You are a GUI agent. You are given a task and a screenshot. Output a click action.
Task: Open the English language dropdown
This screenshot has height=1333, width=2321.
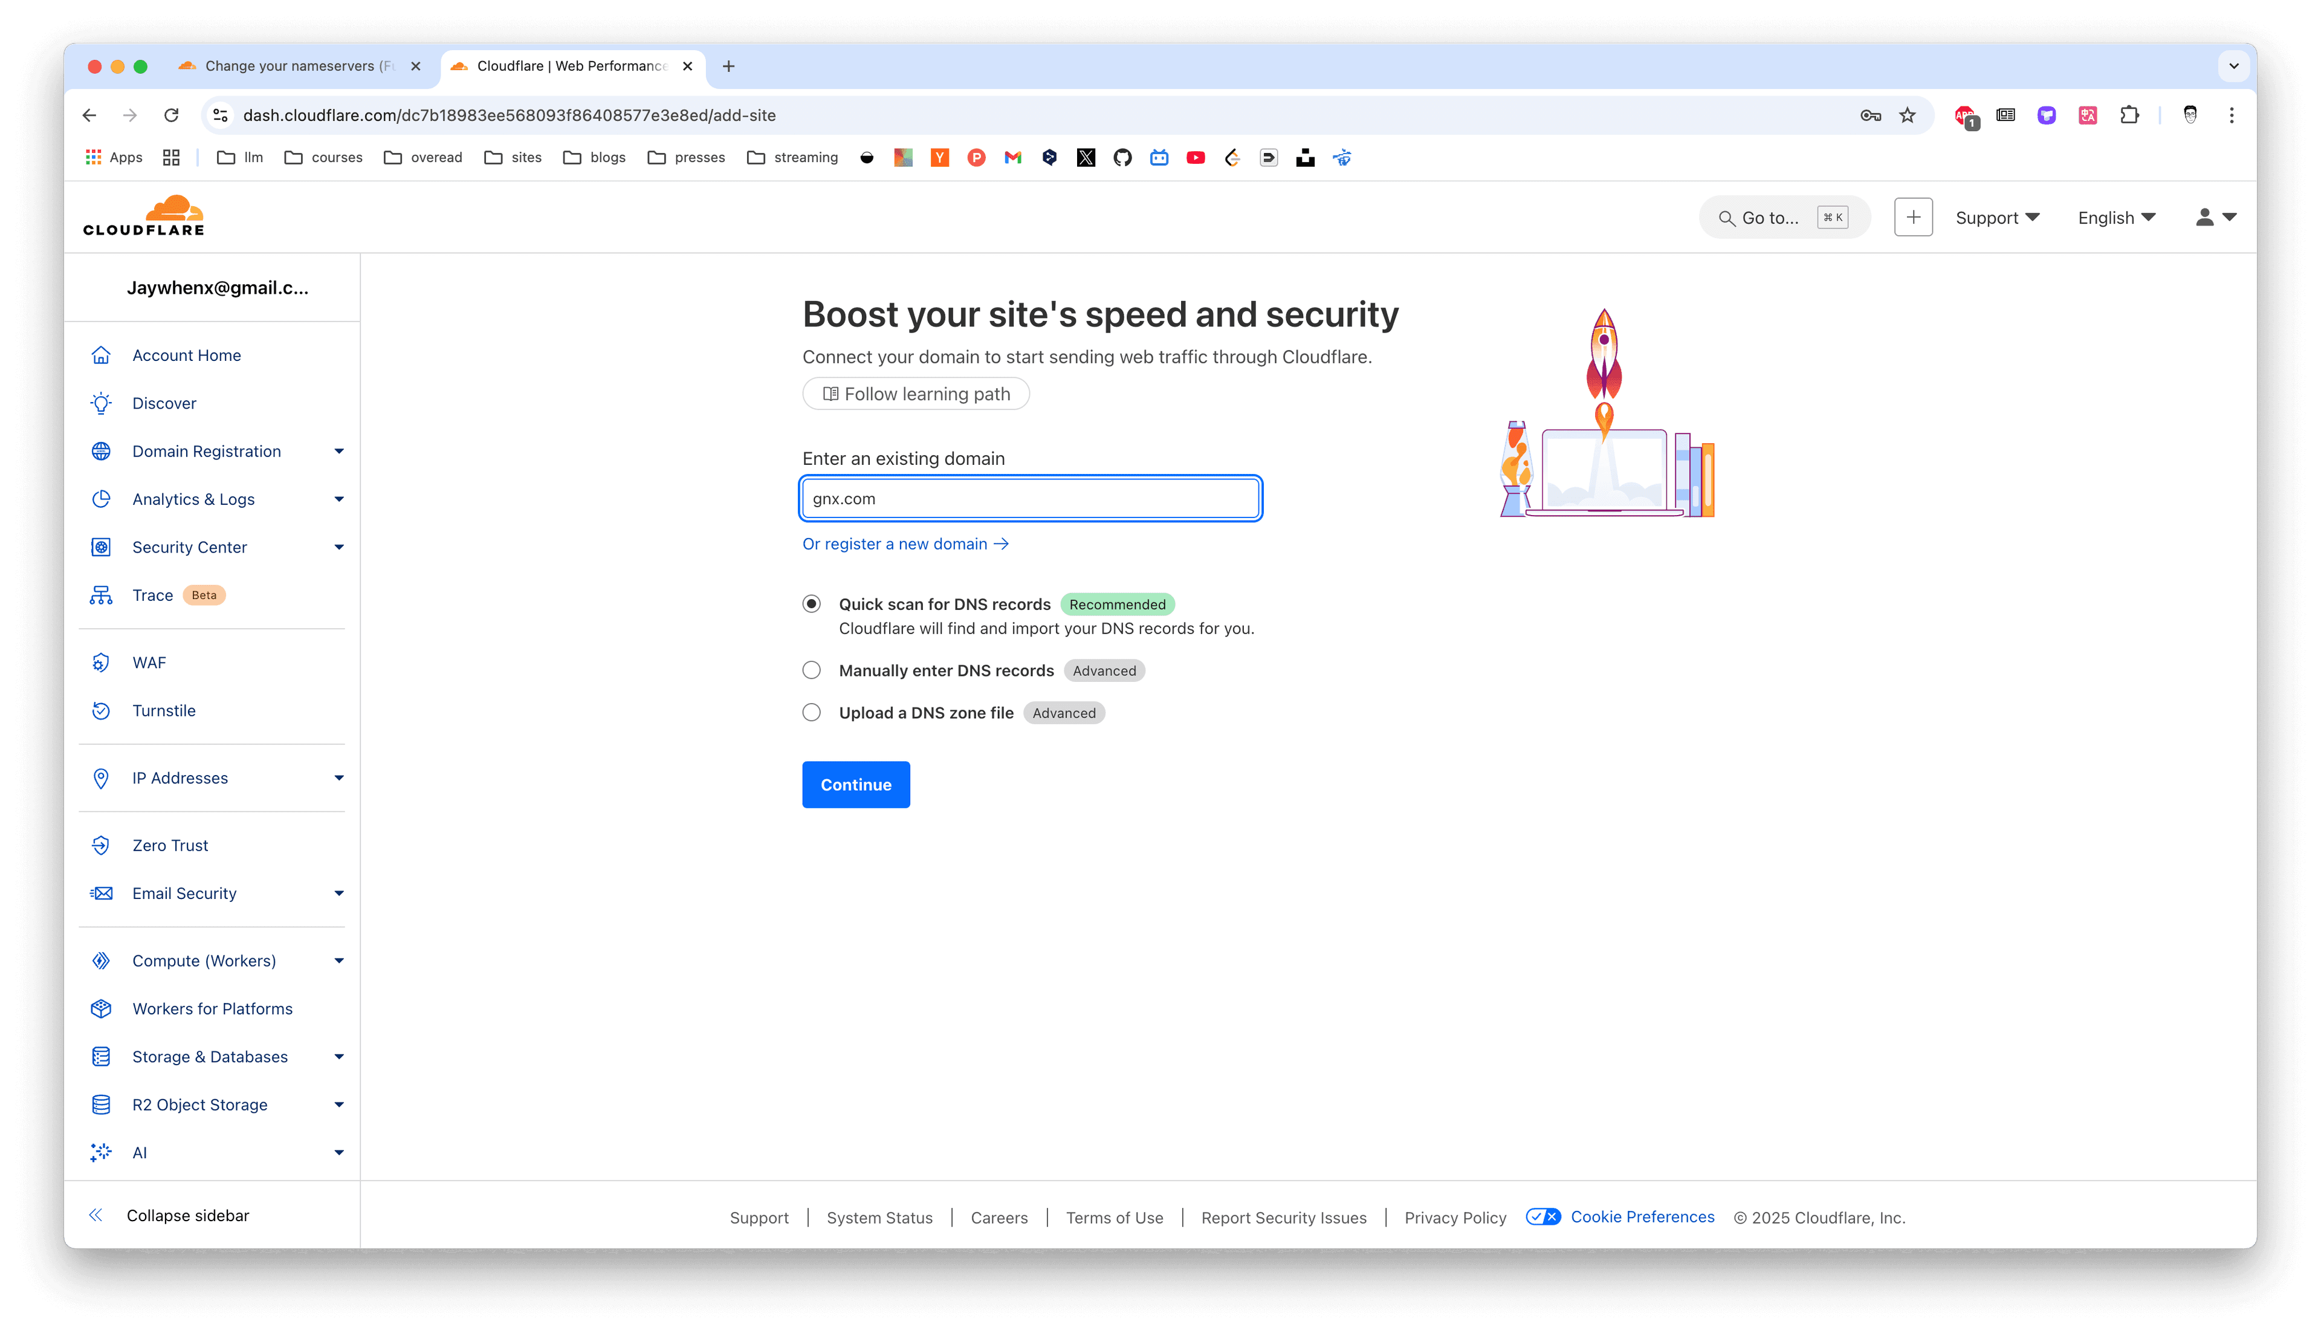coord(2116,218)
